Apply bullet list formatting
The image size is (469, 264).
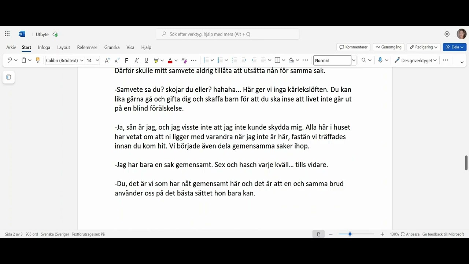[206, 60]
